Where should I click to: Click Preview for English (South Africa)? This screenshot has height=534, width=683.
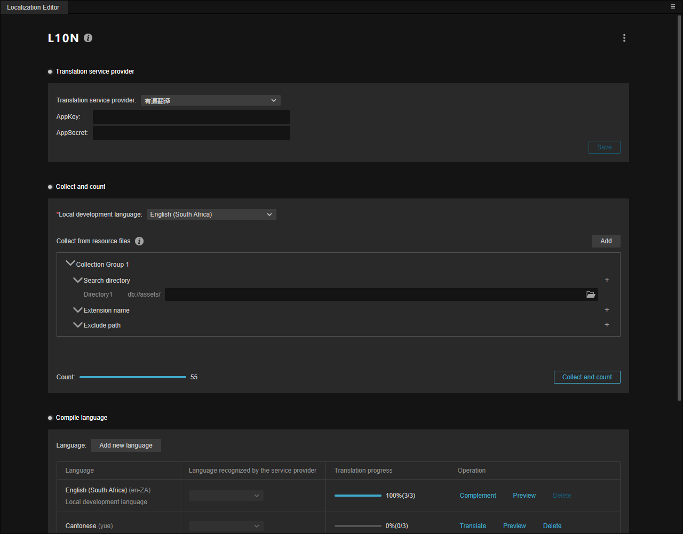(x=525, y=496)
